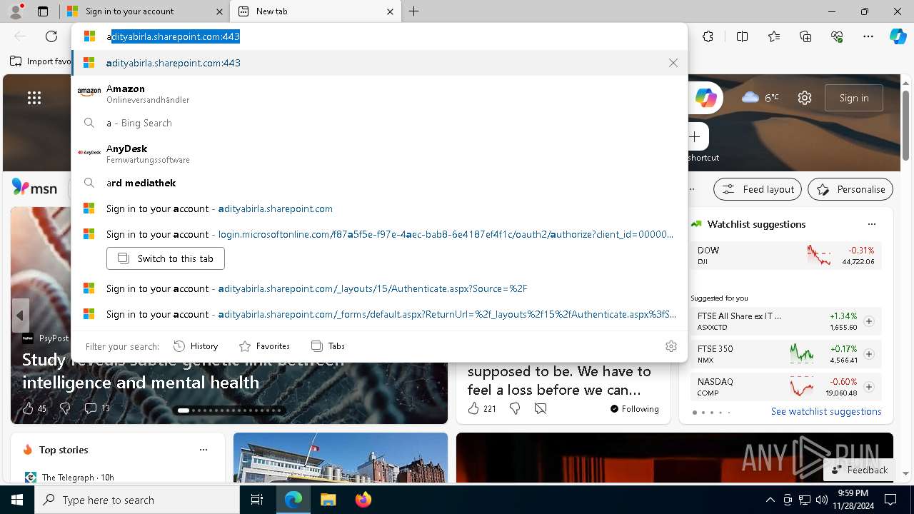914x514 pixels.
Task: Add FTSE 350 to watchlist
Action: click(868, 354)
